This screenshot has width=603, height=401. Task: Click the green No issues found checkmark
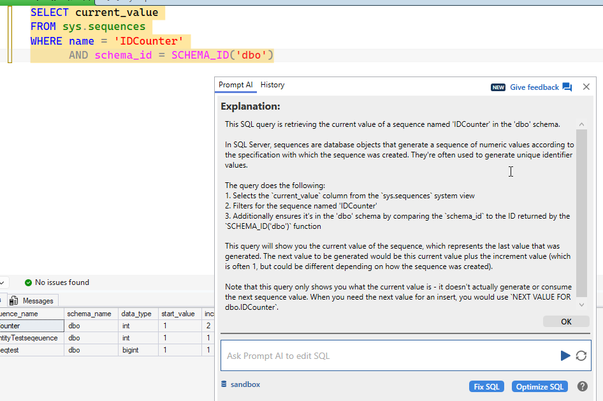pyautogui.click(x=28, y=282)
